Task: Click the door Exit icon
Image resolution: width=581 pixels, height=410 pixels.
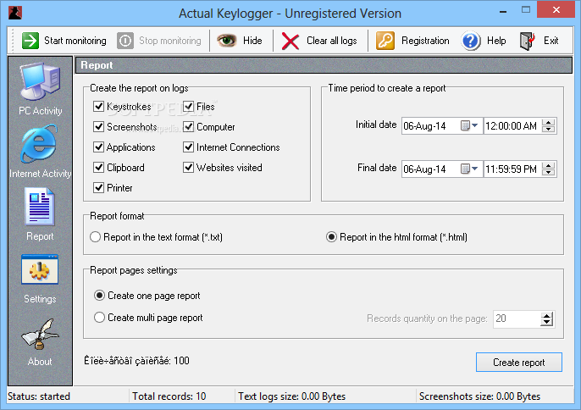Action: coord(528,41)
